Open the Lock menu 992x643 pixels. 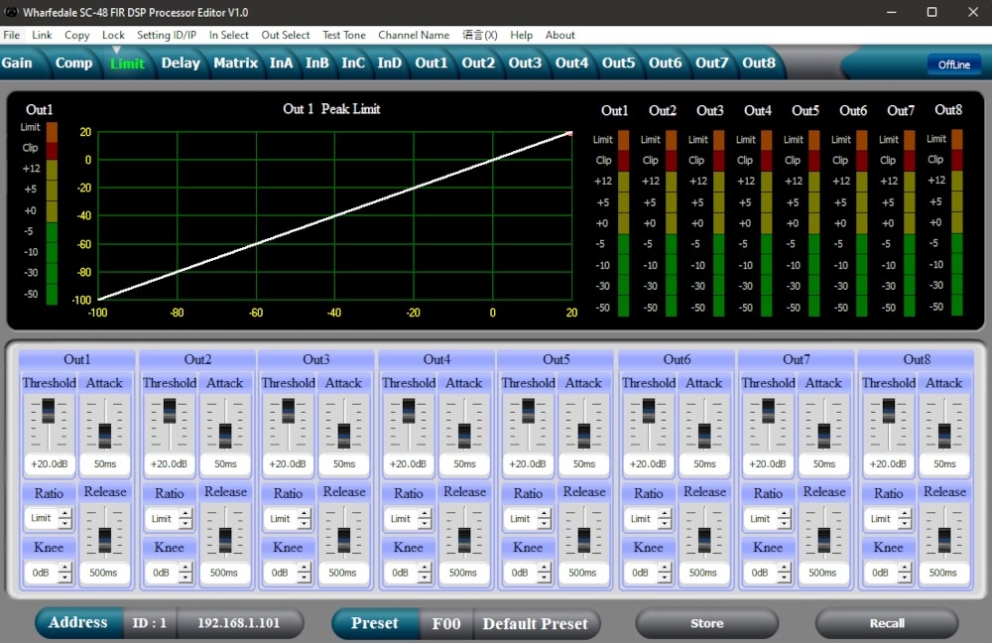113,35
